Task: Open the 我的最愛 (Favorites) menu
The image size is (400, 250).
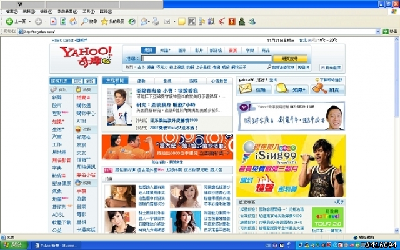Action: 67,11
